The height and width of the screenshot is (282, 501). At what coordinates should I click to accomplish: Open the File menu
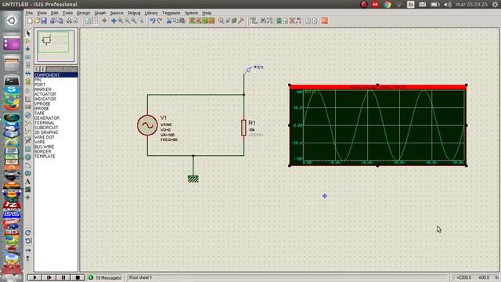point(30,13)
